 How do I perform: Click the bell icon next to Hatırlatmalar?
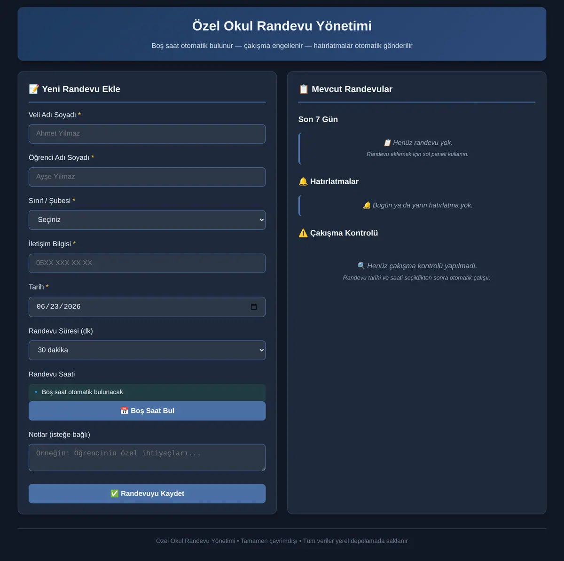tap(303, 181)
